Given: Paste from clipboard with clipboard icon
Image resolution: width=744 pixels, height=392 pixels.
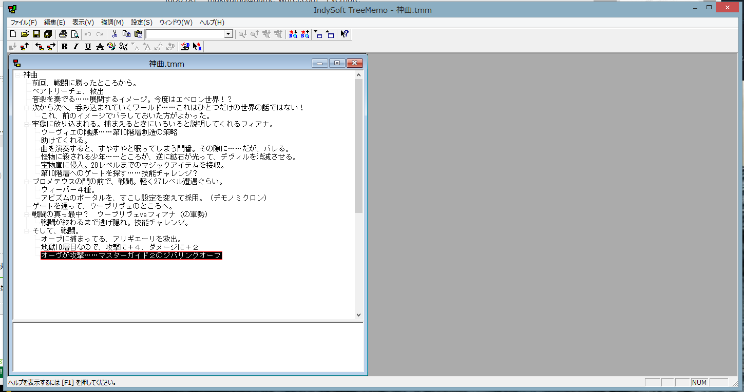Looking at the screenshot, I should pyautogui.click(x=138, y=34).
